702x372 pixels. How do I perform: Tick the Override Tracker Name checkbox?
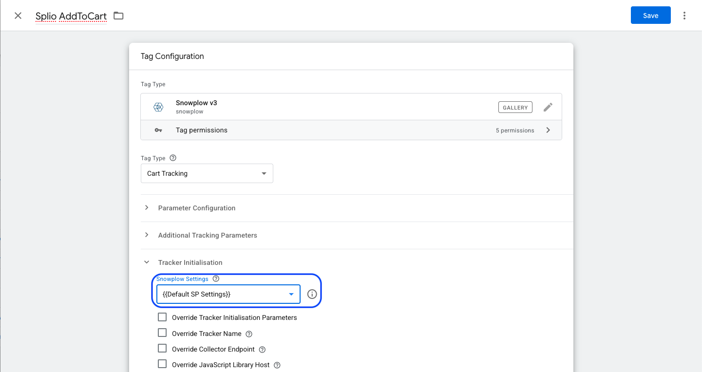(162, 333)
